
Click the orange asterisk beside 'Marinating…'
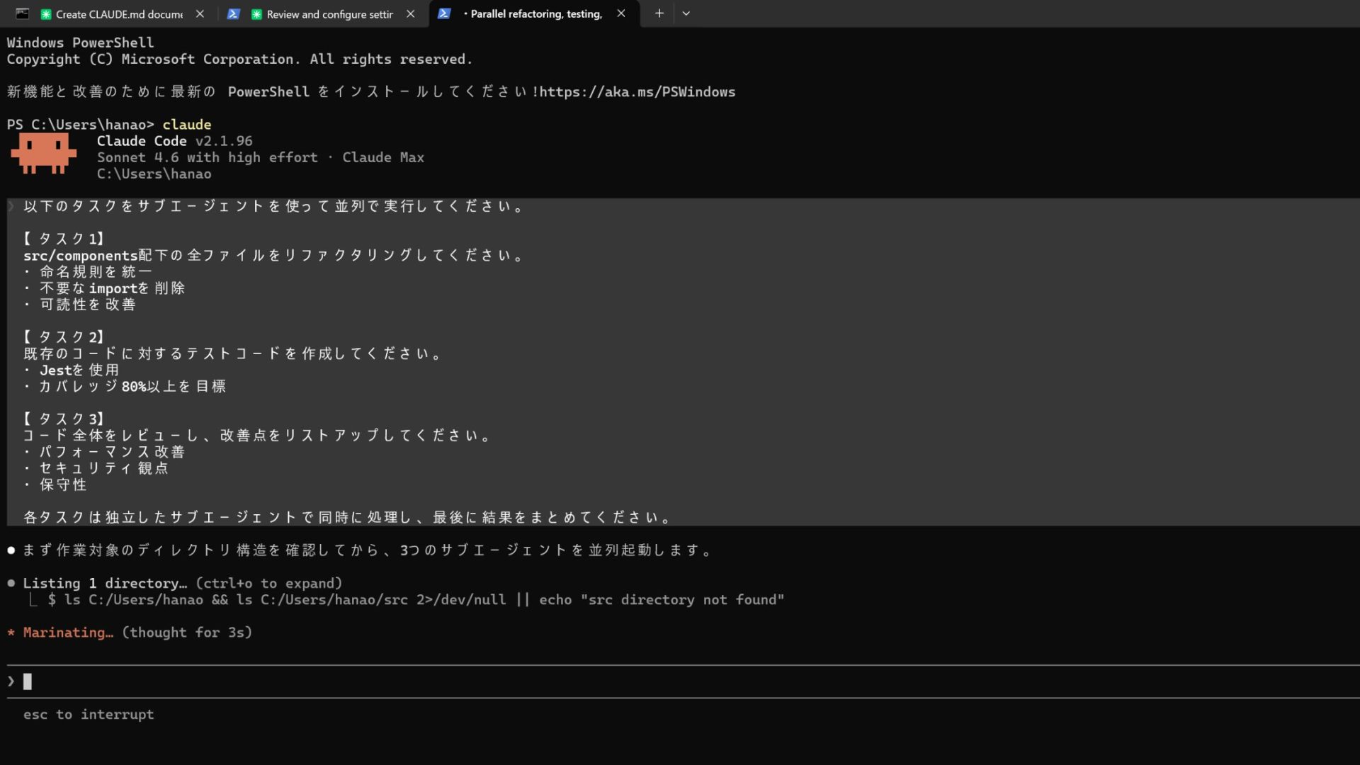click(10, 633)
